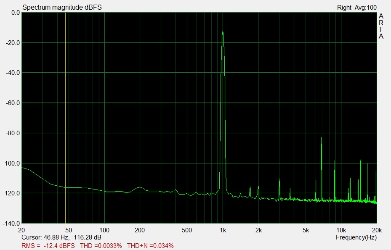Click the Cursor readout '46.88 Hz, -116.28 dB'
This screenshot has height=250, width=391.
72,237
